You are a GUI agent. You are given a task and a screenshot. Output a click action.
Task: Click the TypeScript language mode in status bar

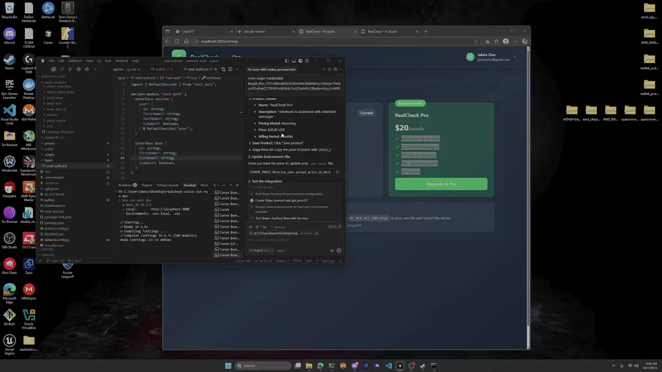(328, 261)
